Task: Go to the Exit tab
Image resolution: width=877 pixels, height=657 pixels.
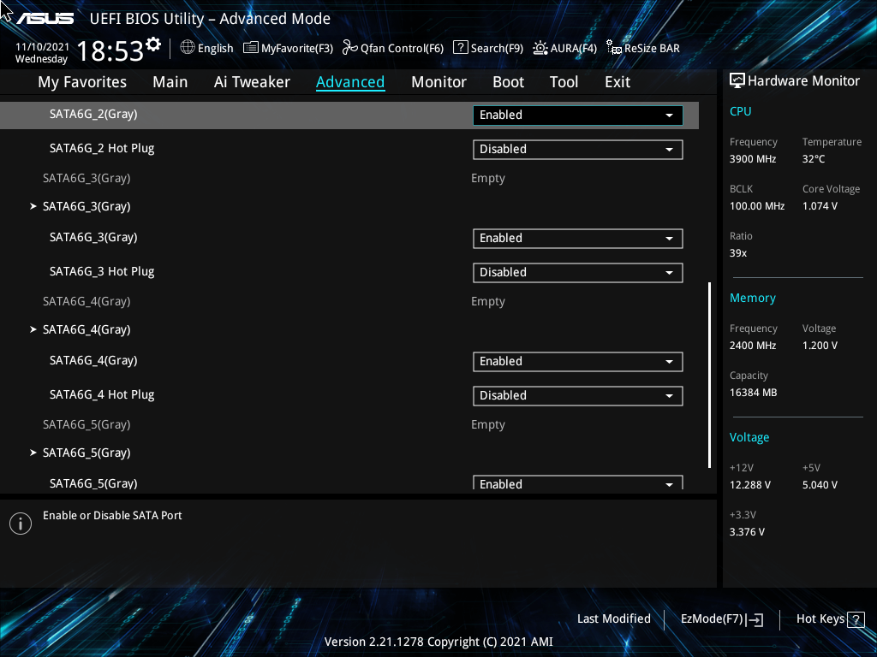Action: pyautogui.click(x=617, y=82)
